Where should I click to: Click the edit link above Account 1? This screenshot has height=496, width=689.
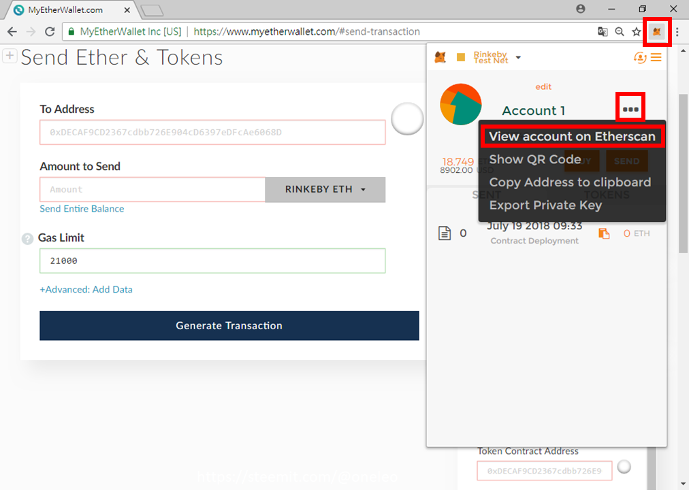coord(543,87)
